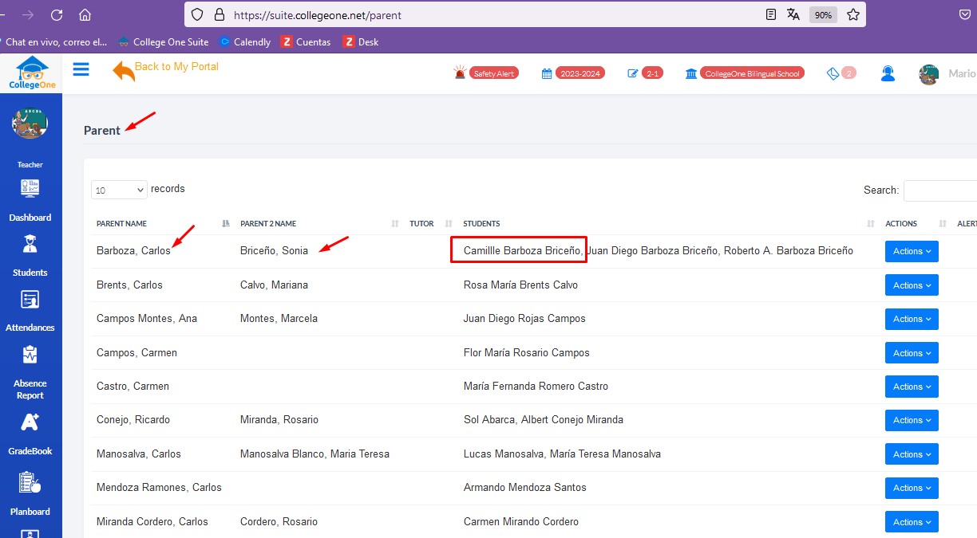This screenshot has height=538, width=977.
Task: Click student Flor María Rosario Campos
Action: [x=527, y=352]
